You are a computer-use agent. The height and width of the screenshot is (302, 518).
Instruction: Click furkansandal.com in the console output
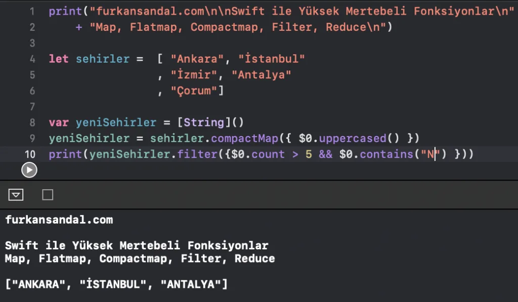pos(59,220)
